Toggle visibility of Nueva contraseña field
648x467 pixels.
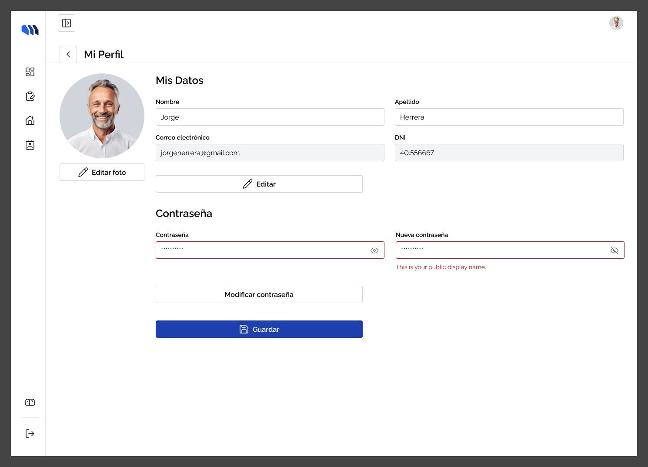(x=615, y=250)
